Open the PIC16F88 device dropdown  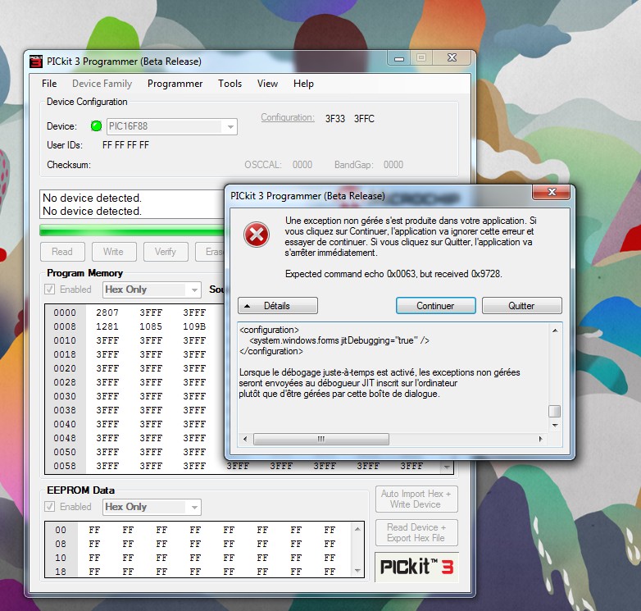[230, 127]
